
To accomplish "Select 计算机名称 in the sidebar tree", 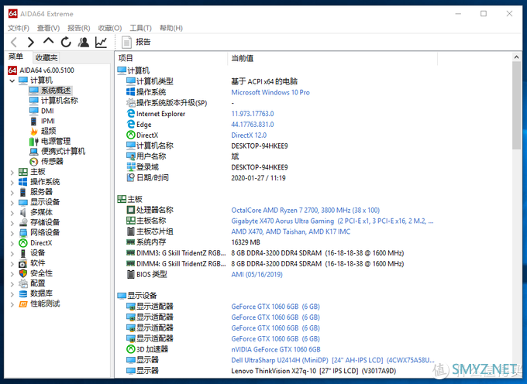I will point(59,101).
